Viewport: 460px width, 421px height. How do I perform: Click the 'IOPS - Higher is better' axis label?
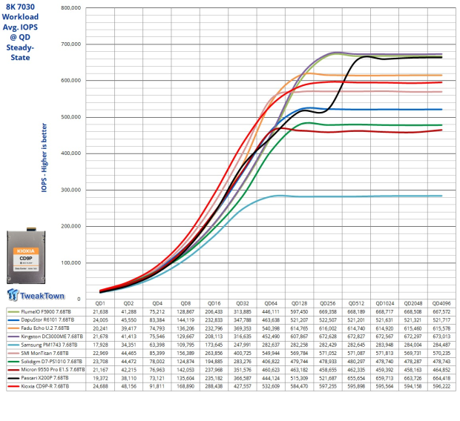click(44, 157)
